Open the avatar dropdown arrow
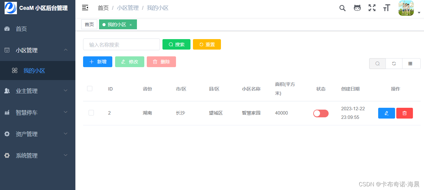 coord(419,13)
